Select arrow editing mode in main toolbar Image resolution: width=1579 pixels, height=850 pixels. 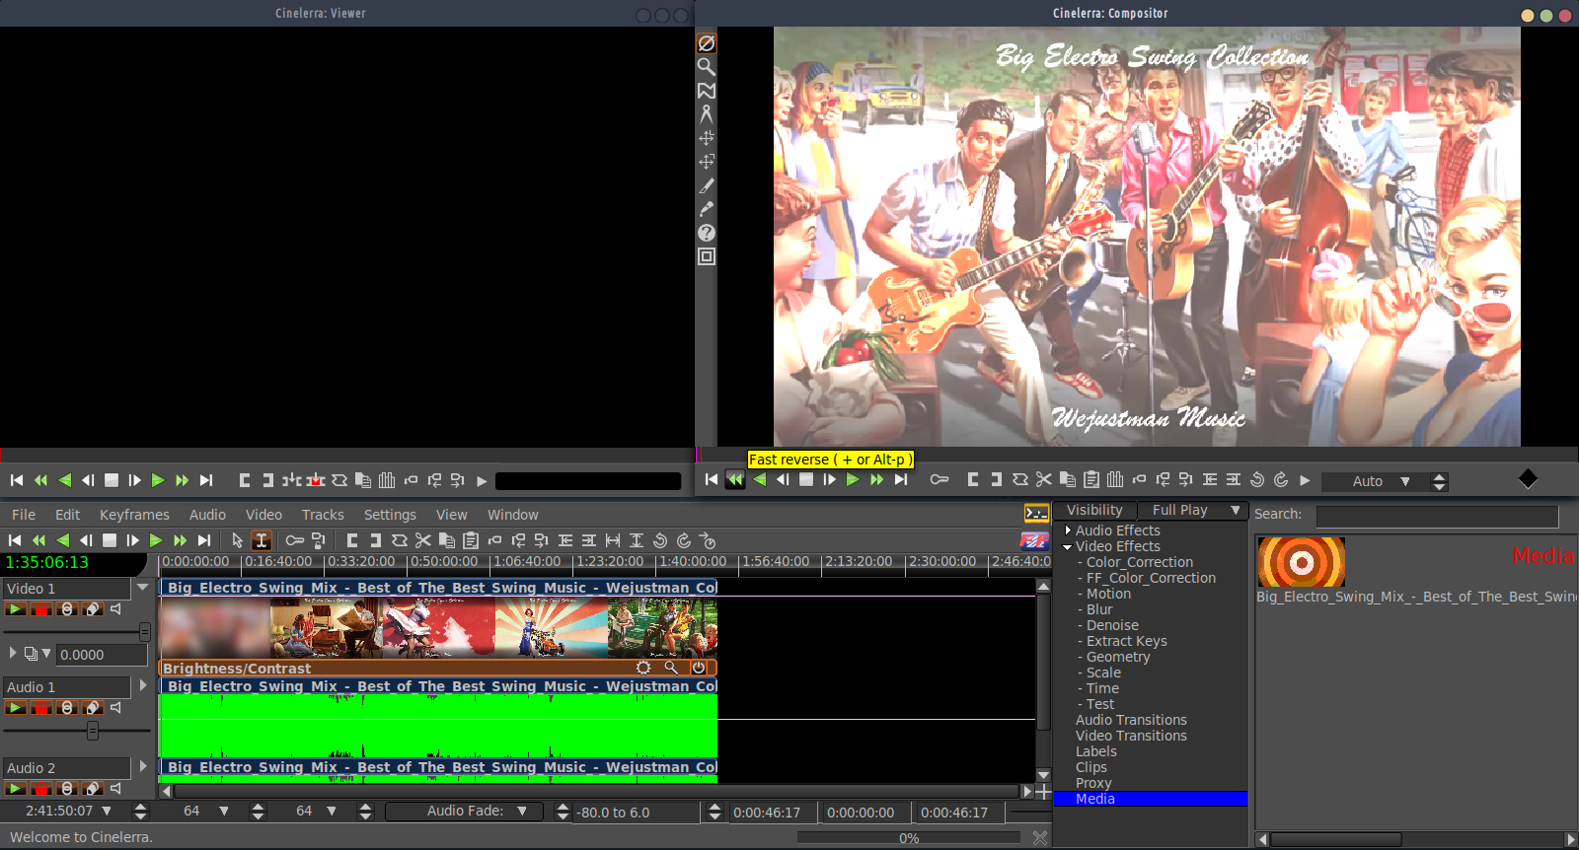[x=237, y=540]
